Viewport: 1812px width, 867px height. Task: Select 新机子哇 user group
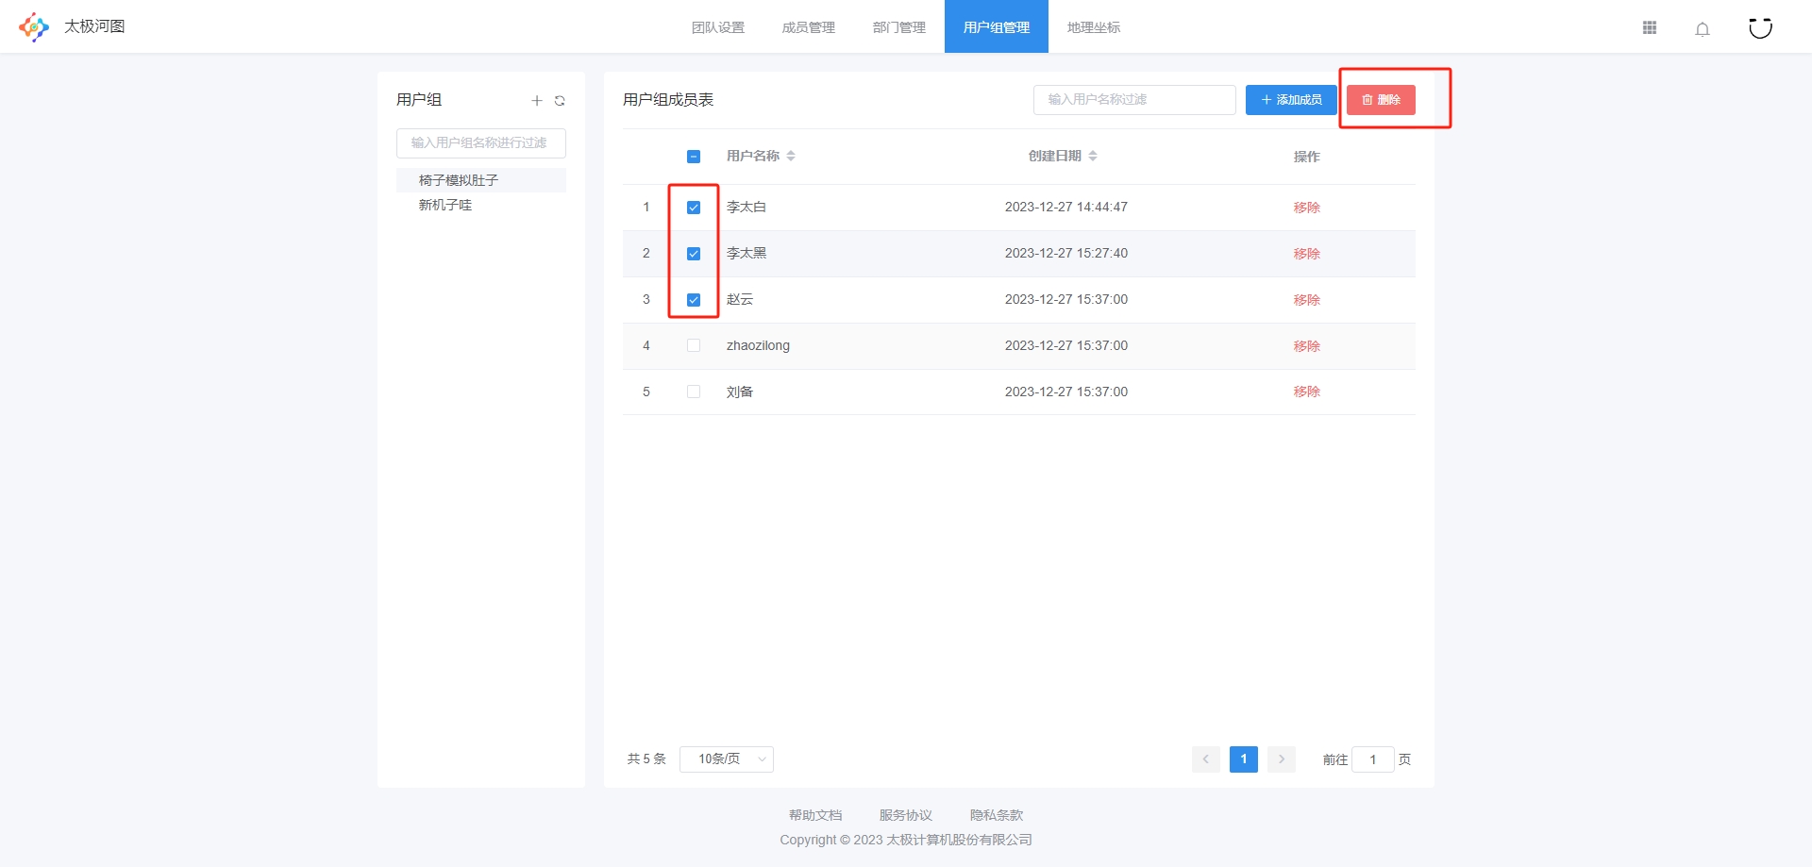[481, 205]
